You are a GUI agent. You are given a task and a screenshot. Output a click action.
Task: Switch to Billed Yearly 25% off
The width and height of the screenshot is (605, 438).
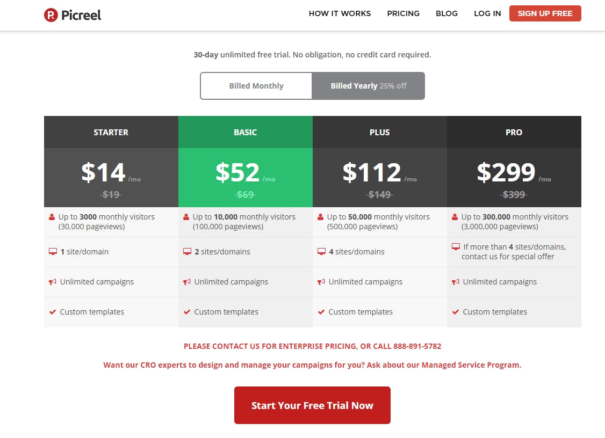[x=369, y=86]
